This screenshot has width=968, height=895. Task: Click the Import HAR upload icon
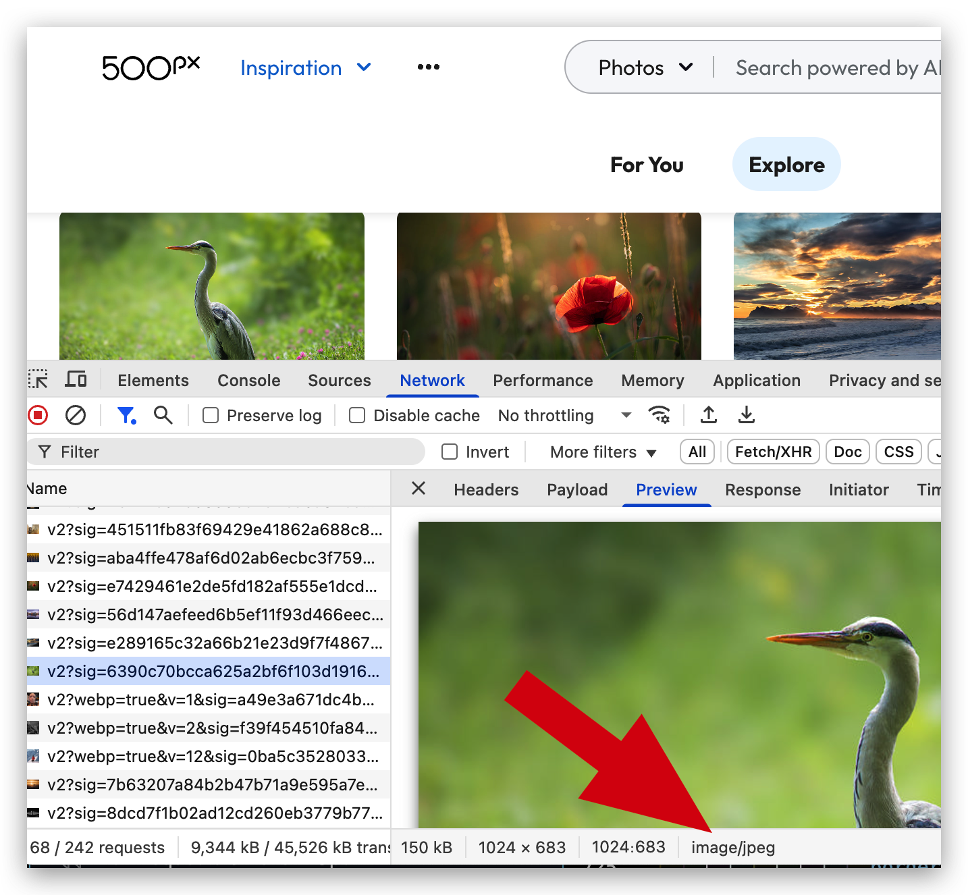point(708,415)
